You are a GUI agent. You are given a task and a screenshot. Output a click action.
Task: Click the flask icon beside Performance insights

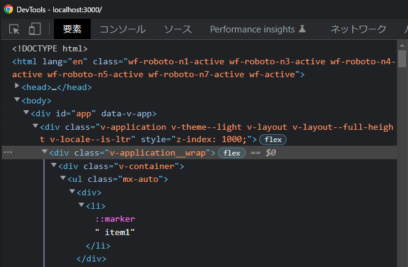click(x=302, y=29)
